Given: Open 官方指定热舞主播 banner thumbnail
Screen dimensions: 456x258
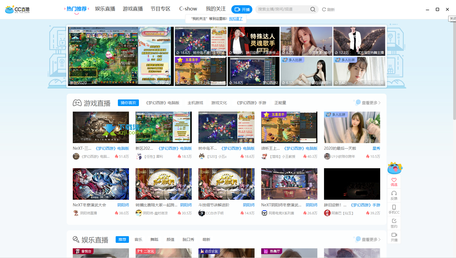Looking at the screenshot, I should coord(359,41).
